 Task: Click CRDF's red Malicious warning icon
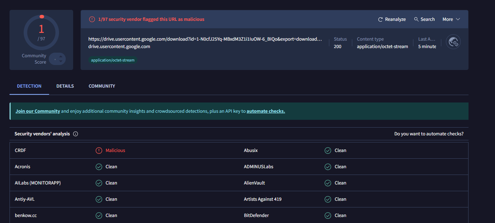pyautogui.click(x=99, y=151)
